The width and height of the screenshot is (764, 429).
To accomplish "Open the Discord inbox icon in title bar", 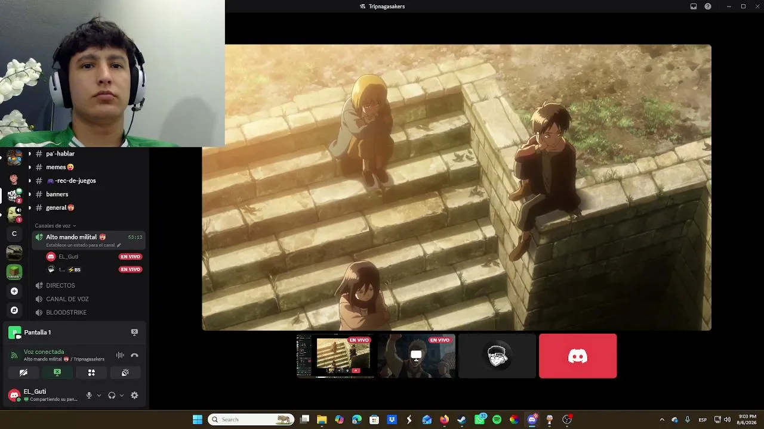I will [694, 7].
